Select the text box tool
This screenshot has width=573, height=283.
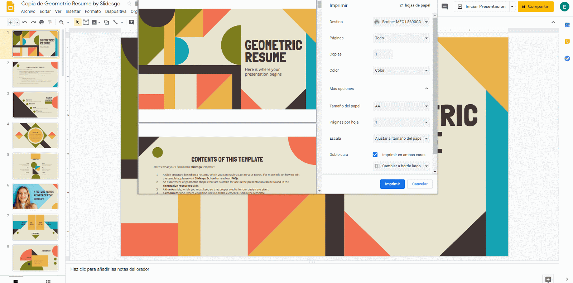[x=86, y=22]
